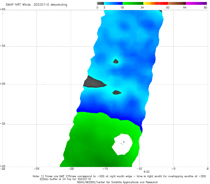This screenshot has height=184, width=210.
Task: Click the yellow-orange segment of the color bar
Action: (x=151, y=3)
